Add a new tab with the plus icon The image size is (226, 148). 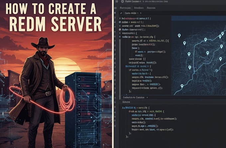point(141,13)
